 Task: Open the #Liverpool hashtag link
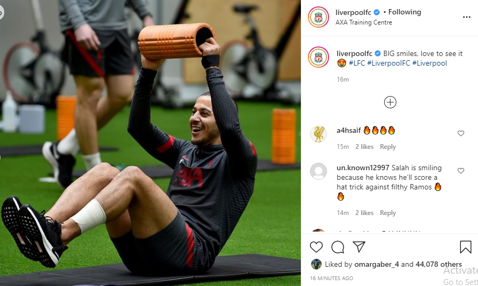pyautogui.click(x=429, y=63)
